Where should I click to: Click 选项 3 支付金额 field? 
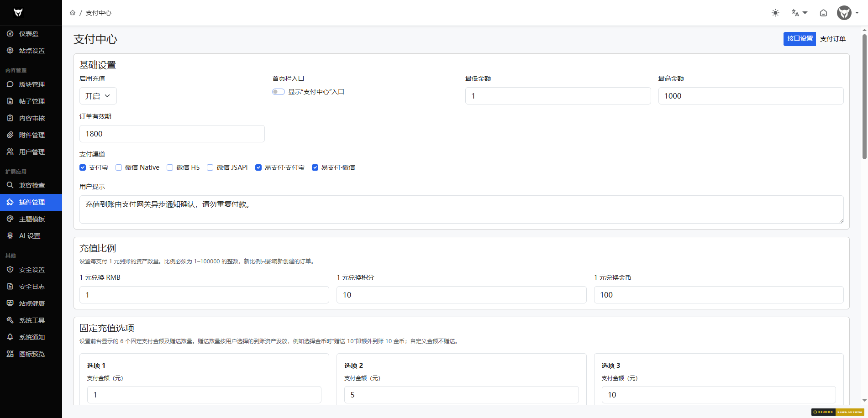click(x=719, y=395)
